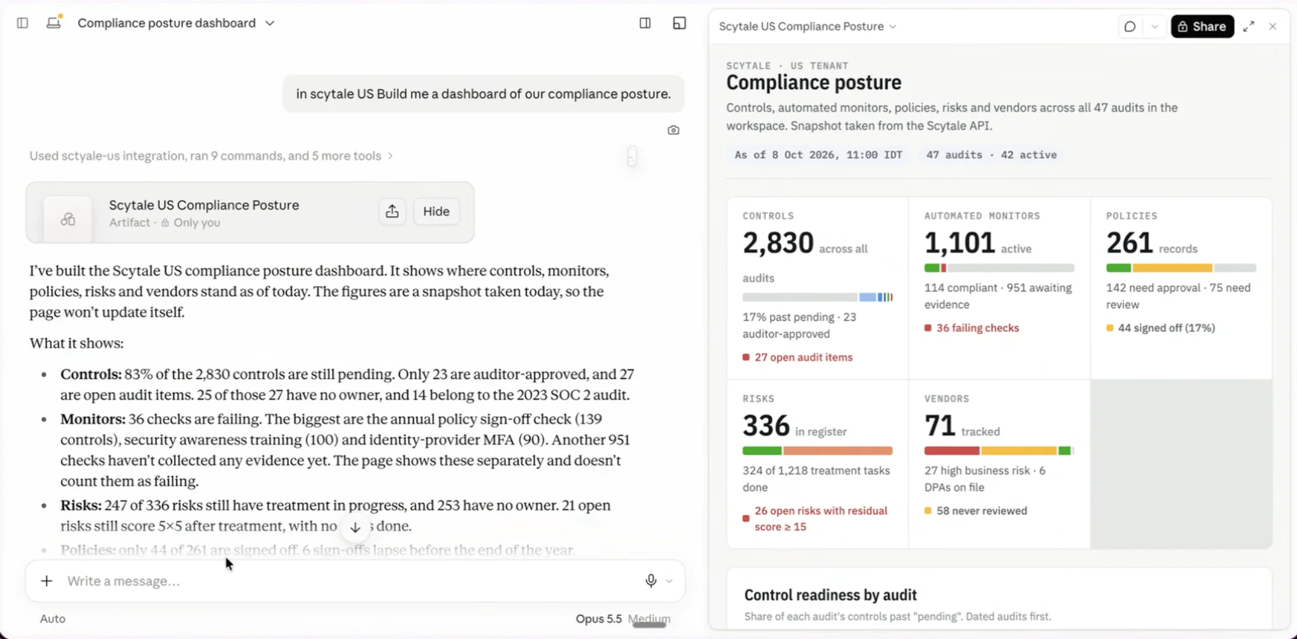The width and height of the screenshot is (1297, 639).
Task: Click the '47 audits · 42 active' badge
Action: pos(991,155)
